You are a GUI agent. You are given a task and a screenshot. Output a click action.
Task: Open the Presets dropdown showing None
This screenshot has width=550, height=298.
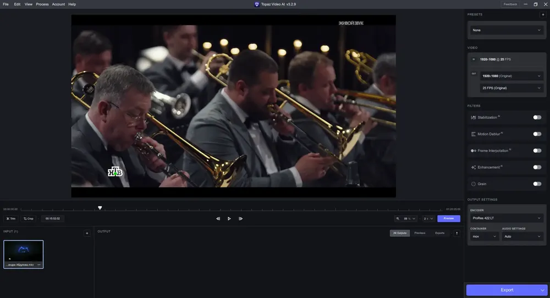click(x=507, y=30)
